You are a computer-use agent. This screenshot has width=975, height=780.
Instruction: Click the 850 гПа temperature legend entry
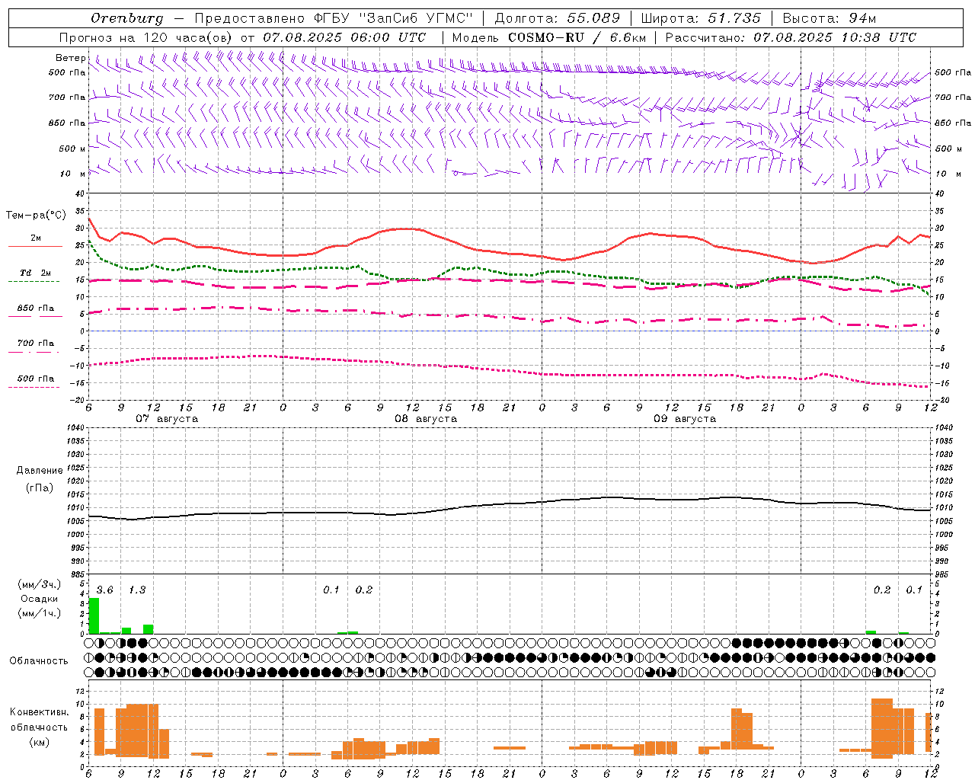tap(36, 308)
